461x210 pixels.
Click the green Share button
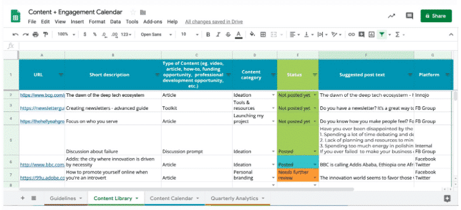[436, 16]
